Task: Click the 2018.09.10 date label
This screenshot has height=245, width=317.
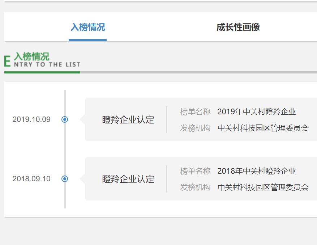Action: click(31, 178)
